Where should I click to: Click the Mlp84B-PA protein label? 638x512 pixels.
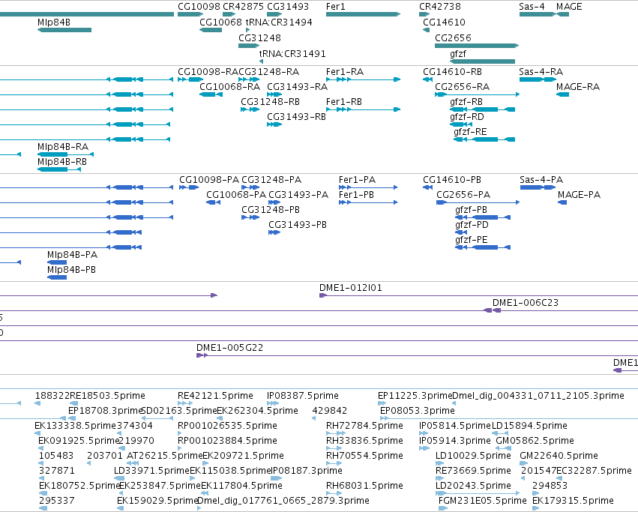[72, 255]
